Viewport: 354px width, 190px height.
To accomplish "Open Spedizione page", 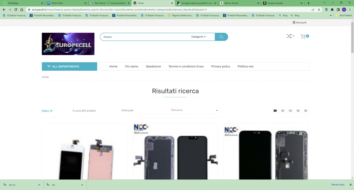I will 153,66.
